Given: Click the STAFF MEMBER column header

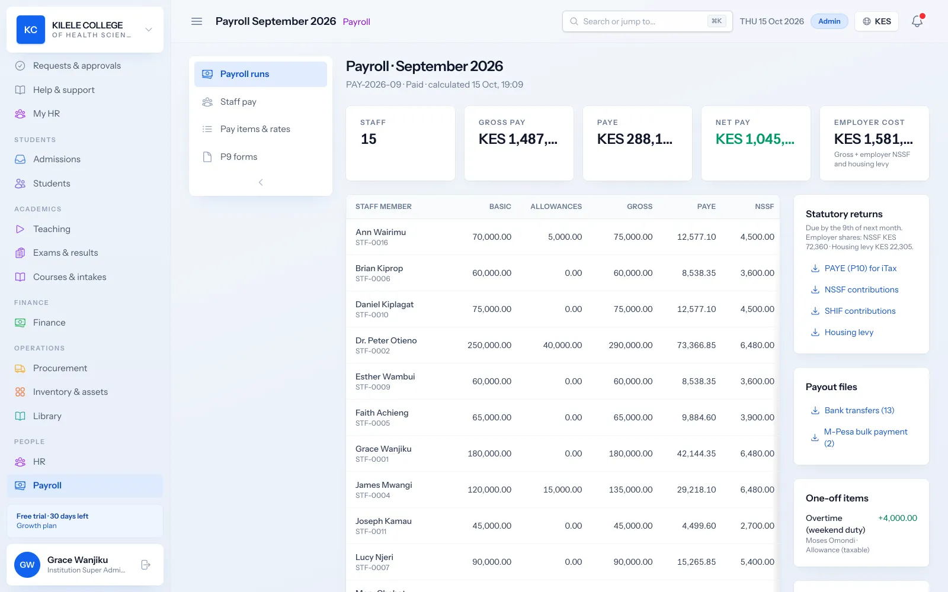Looking at the screenshot, I should (383, 207).
